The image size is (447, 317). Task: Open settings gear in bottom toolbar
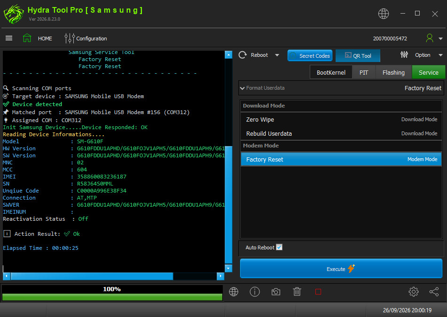coord(413,292)
